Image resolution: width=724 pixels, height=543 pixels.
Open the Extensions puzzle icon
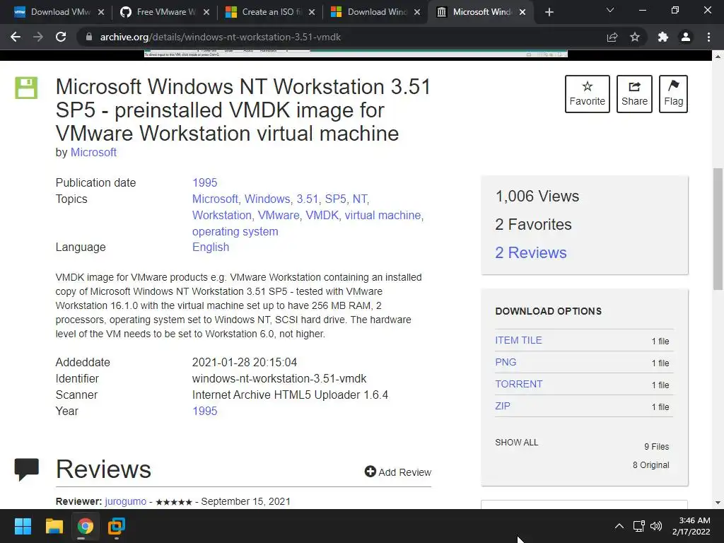pyautogui.click(x=663, y=37)
